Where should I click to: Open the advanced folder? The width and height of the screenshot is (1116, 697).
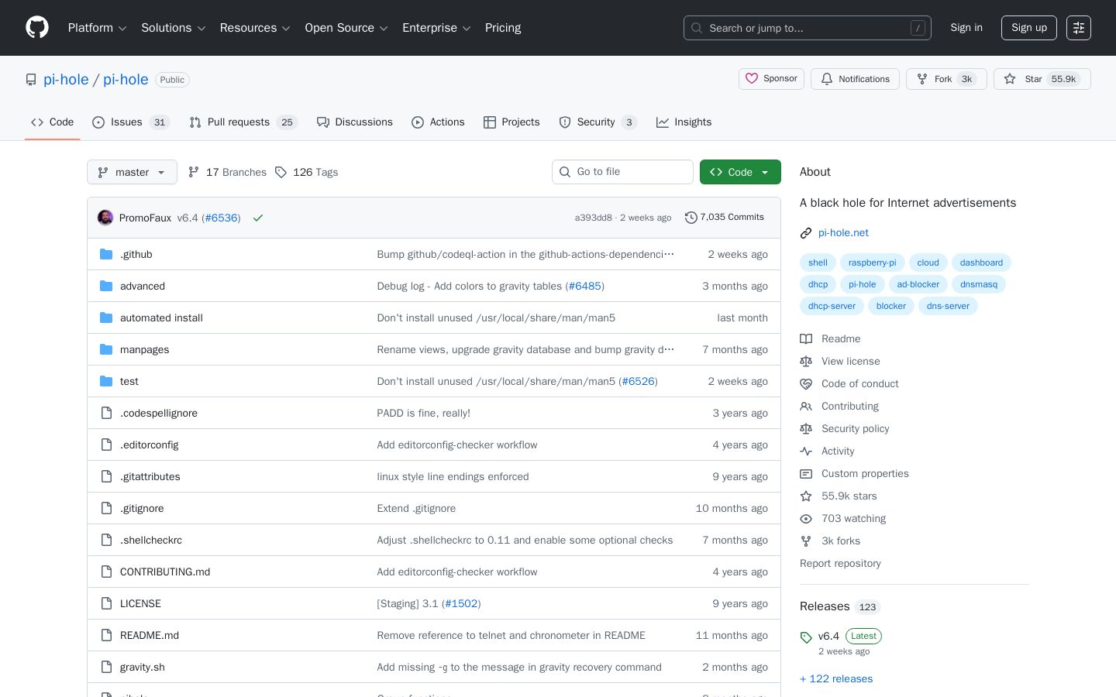click(143, 286)
